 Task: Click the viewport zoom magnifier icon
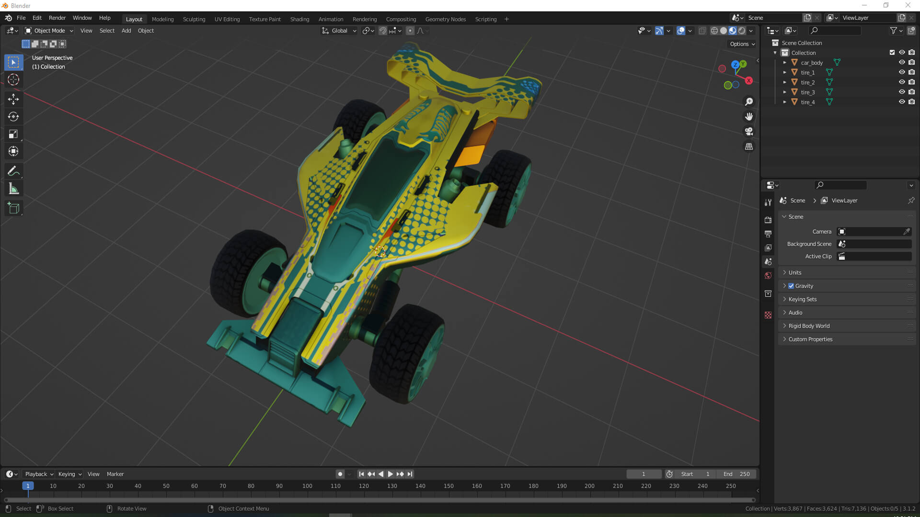(x=749, y=101)
